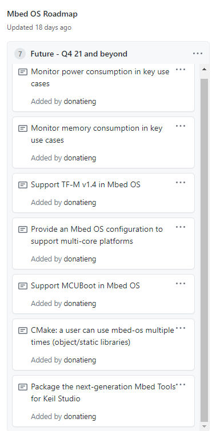Open menu for Monitor memory consumption card

[x=181, y=126]
